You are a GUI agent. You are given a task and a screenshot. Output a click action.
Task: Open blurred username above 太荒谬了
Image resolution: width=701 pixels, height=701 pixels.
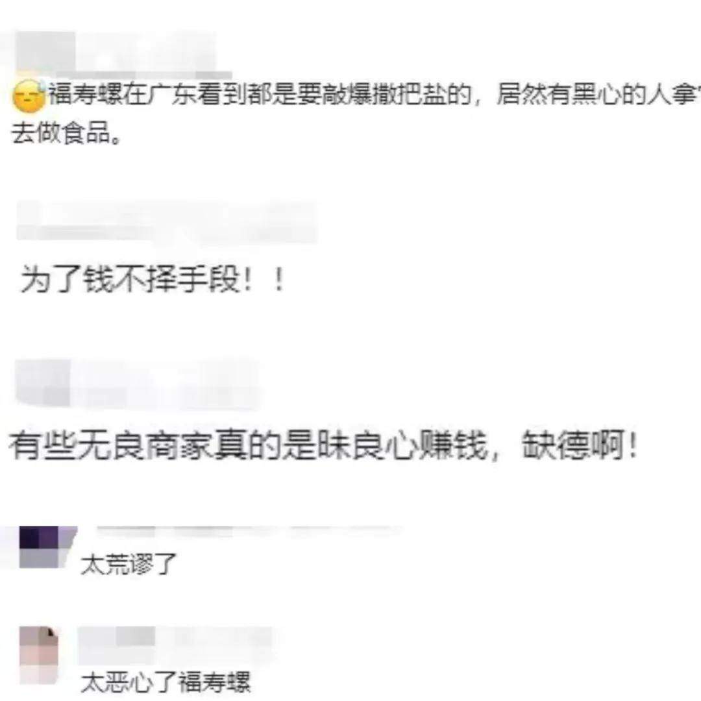click(249, 531)
